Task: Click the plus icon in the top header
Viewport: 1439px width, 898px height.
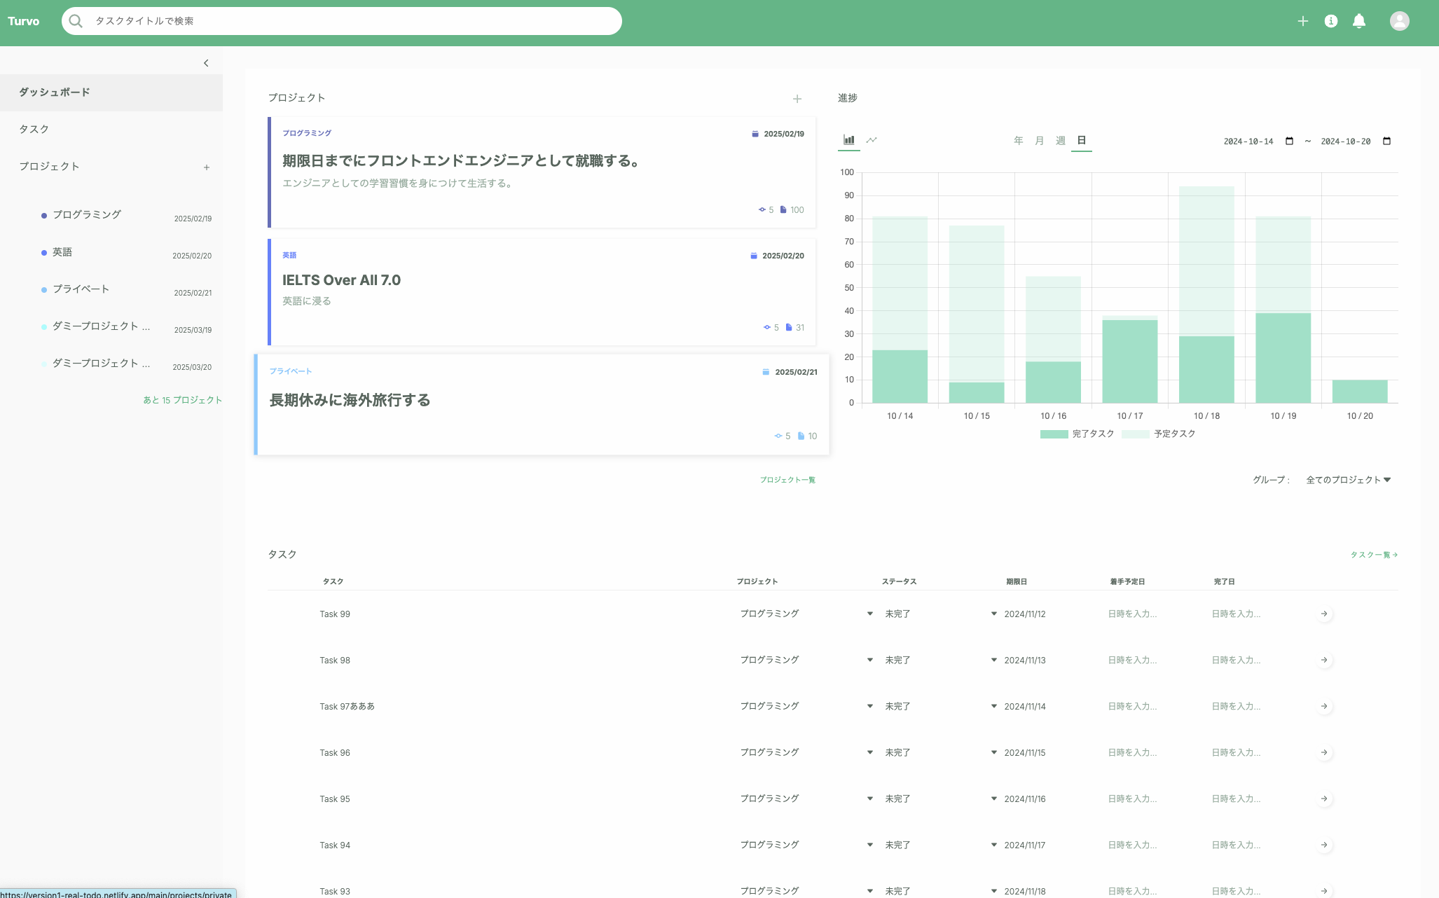Action: 1302,21
